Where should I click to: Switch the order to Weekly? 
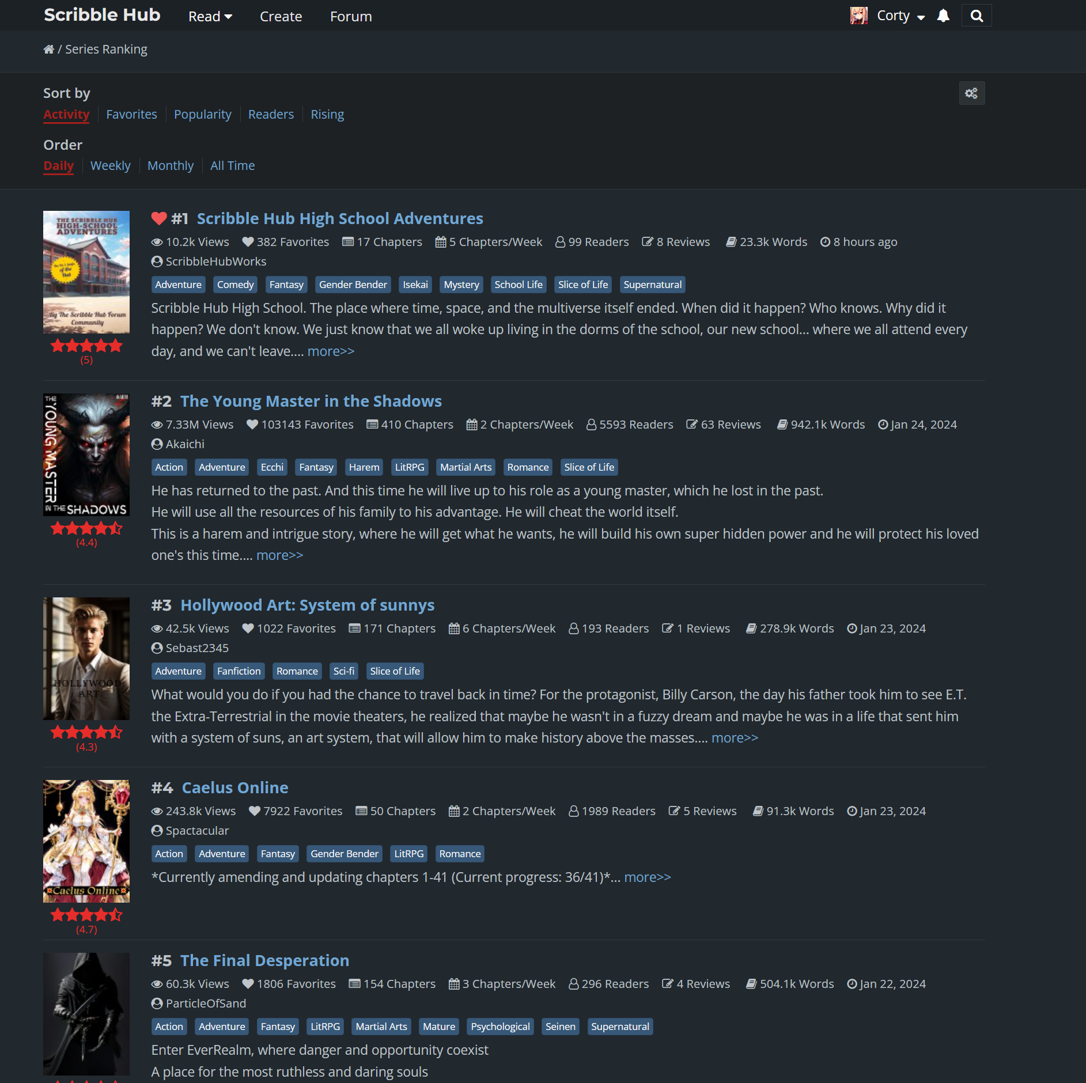pos(110,166)
